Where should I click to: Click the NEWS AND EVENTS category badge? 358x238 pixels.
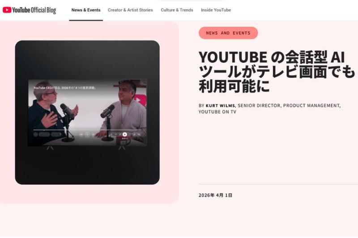click(228, 33)
